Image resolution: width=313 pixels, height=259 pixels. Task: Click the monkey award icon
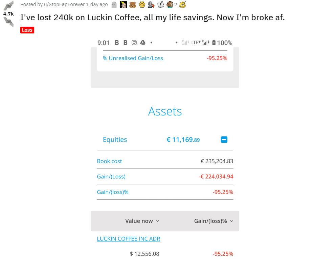click(x=170, y=5)
